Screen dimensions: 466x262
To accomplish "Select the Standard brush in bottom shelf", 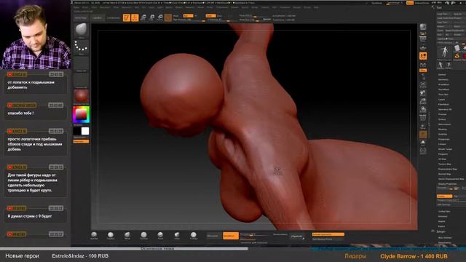I will (x=94, y=235).
